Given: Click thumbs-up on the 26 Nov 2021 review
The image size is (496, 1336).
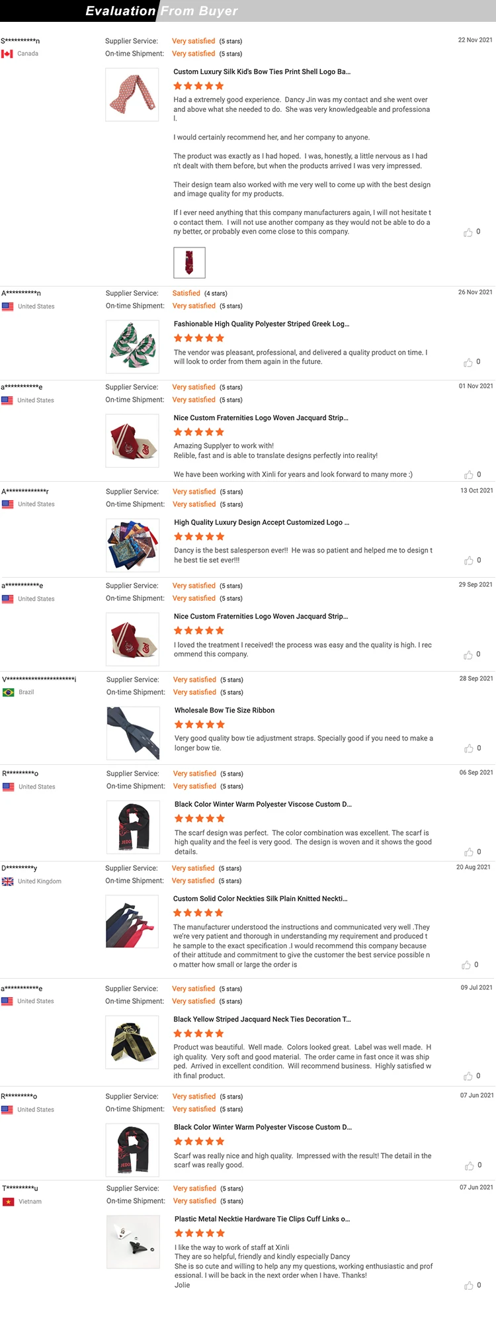Looking at the screenshot, I should point(468,363).
